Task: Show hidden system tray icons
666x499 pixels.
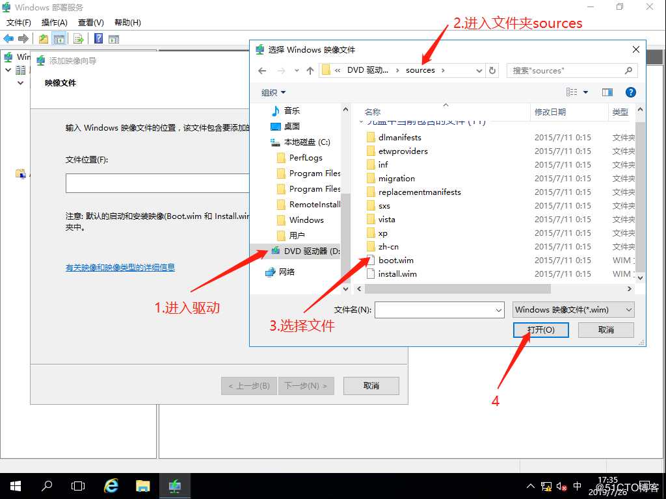Action: 531,486
